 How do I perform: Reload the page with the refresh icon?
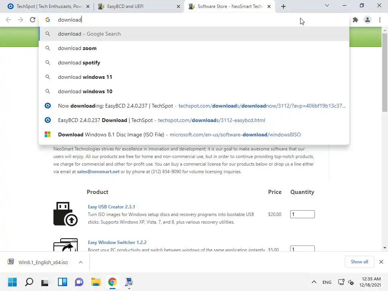point(33,20)
